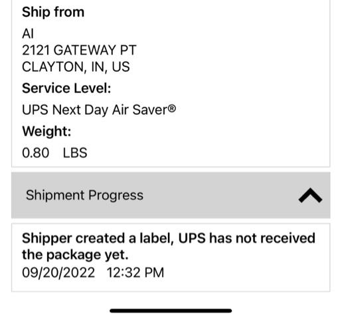The height and width of the screenshot is (320, 340).
Task: Tap the Shipment Progress header bar
Action: [171, 195]
